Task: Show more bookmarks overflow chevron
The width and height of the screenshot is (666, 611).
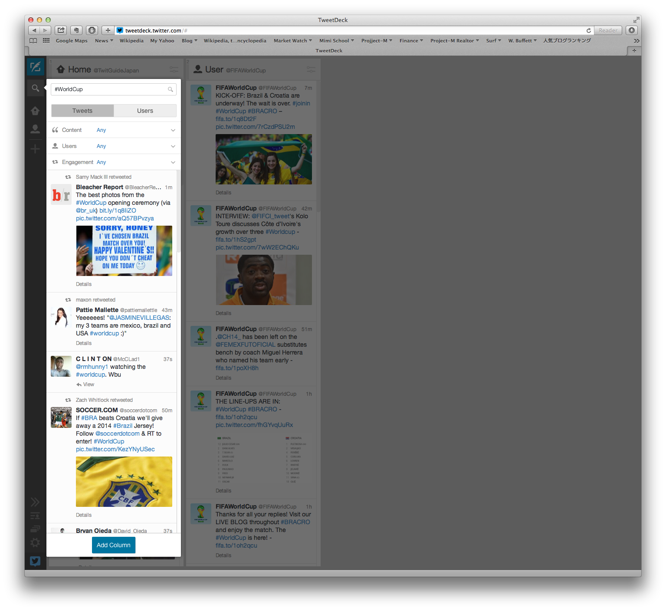Action: click(x=636, y=41)
